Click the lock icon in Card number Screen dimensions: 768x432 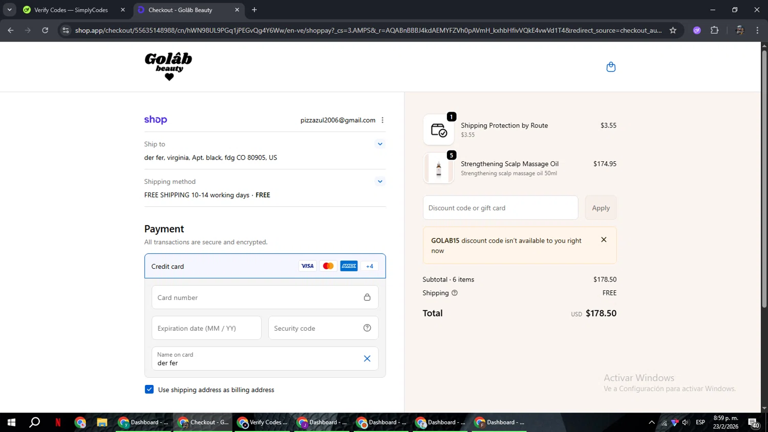(x=367, y=297)
